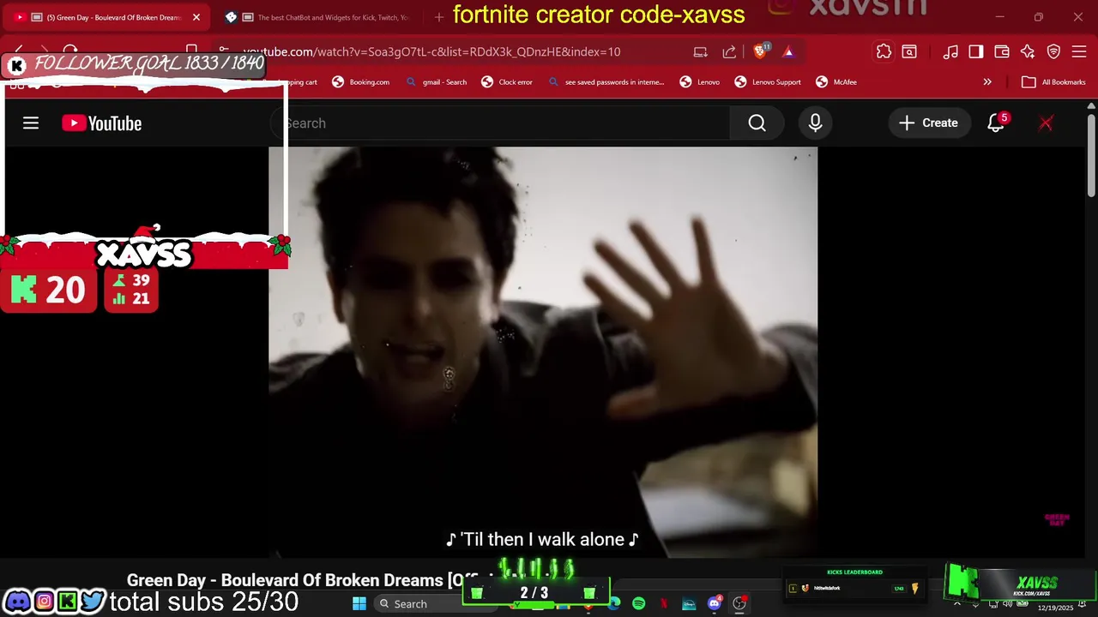Click site settings icon in address bar

pyautogui.click(x=223, y=51)
